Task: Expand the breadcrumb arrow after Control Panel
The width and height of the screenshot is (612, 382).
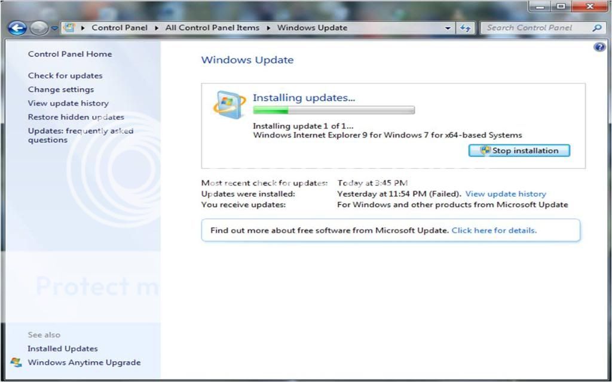Action: [x=157, y=28]
